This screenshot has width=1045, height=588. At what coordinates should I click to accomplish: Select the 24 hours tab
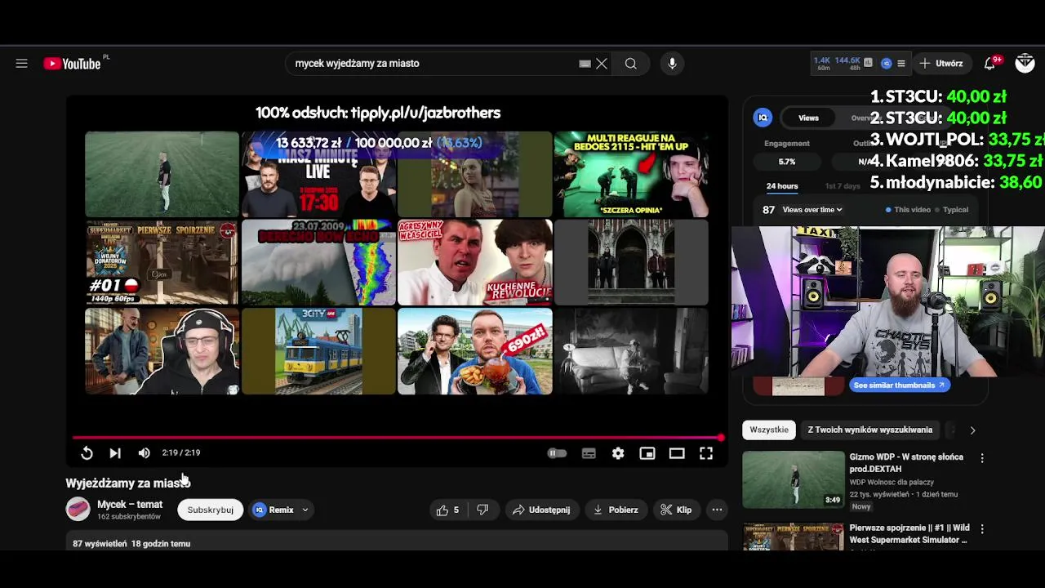point(782,186)
